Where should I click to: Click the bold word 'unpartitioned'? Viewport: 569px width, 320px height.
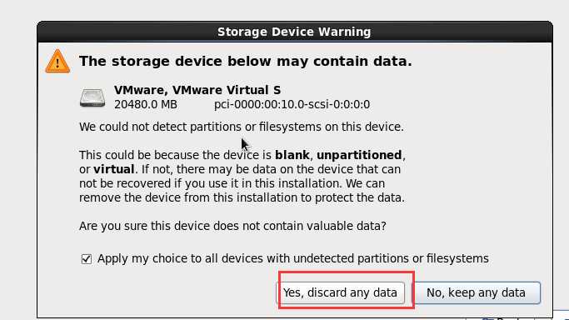(359, 155)
